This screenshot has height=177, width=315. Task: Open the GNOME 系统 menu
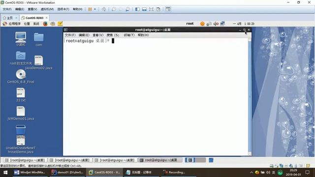[x=36, y=24]
